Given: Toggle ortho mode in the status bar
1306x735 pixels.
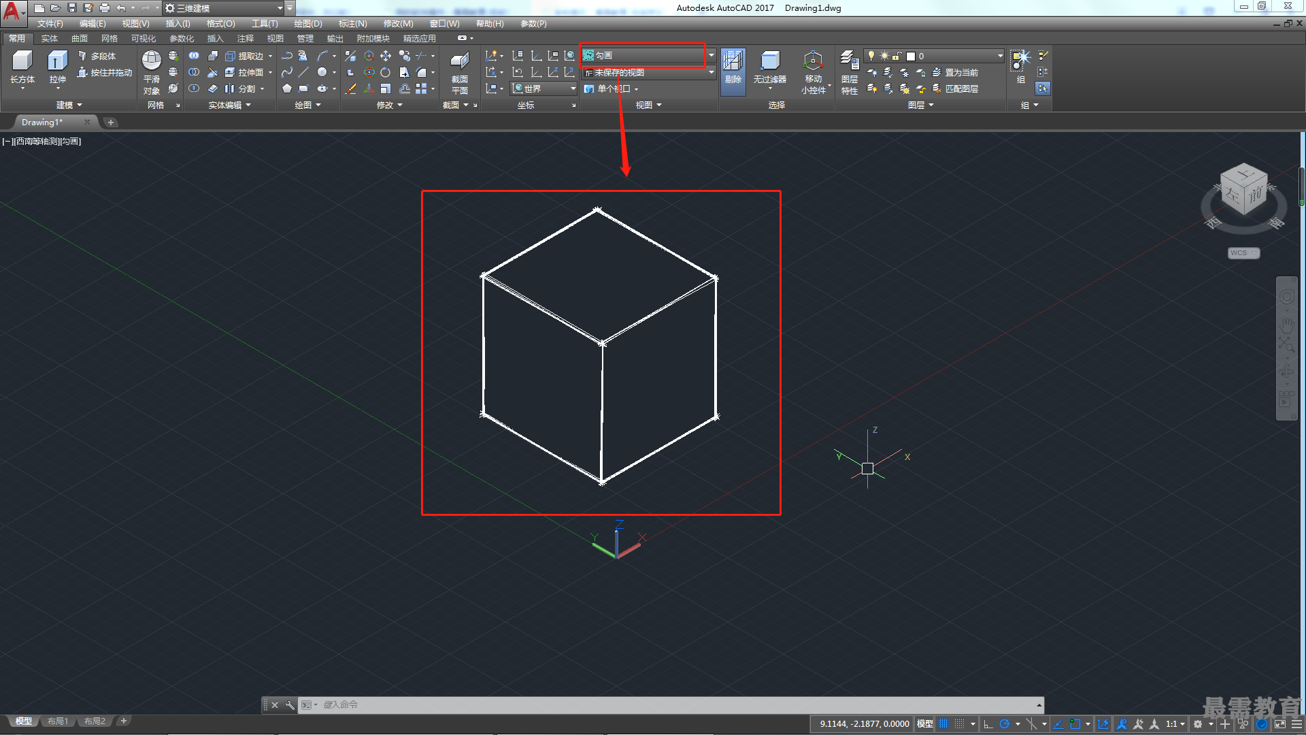Looking at the screenshot, I should pos(988,724).
